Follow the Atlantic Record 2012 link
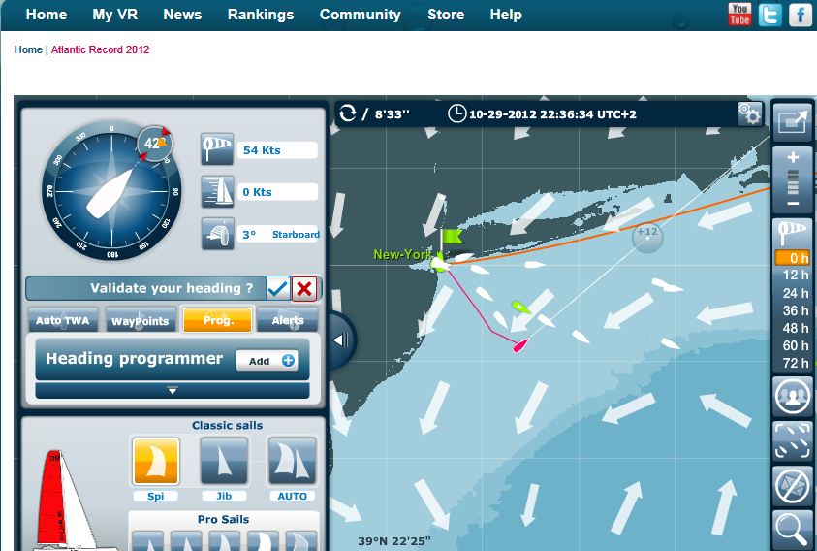This screenshot has width=817, height=551. pos(100,49)
